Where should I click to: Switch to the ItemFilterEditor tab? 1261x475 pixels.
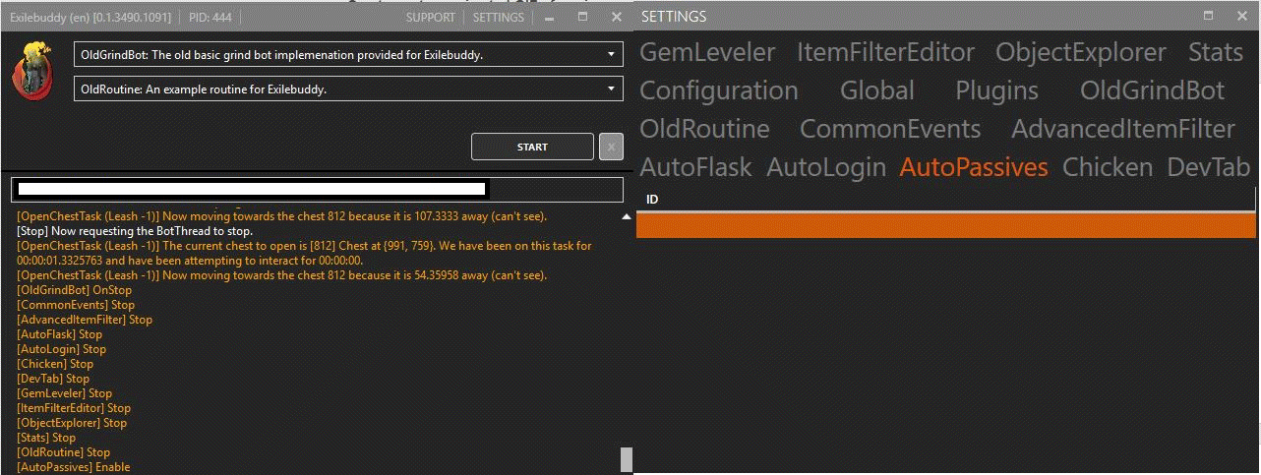coord(886,52)
